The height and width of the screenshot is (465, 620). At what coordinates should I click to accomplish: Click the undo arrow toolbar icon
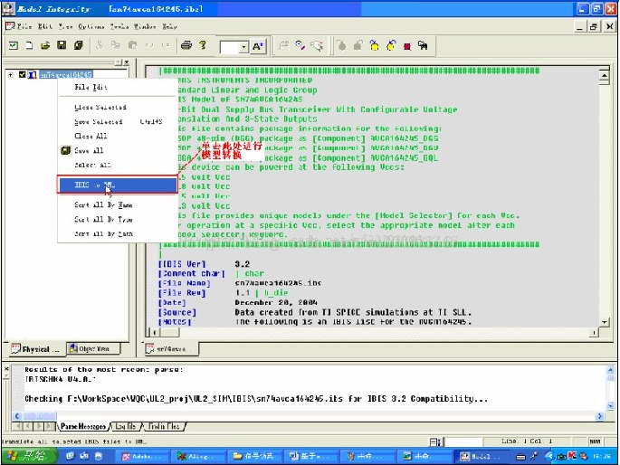149,45
